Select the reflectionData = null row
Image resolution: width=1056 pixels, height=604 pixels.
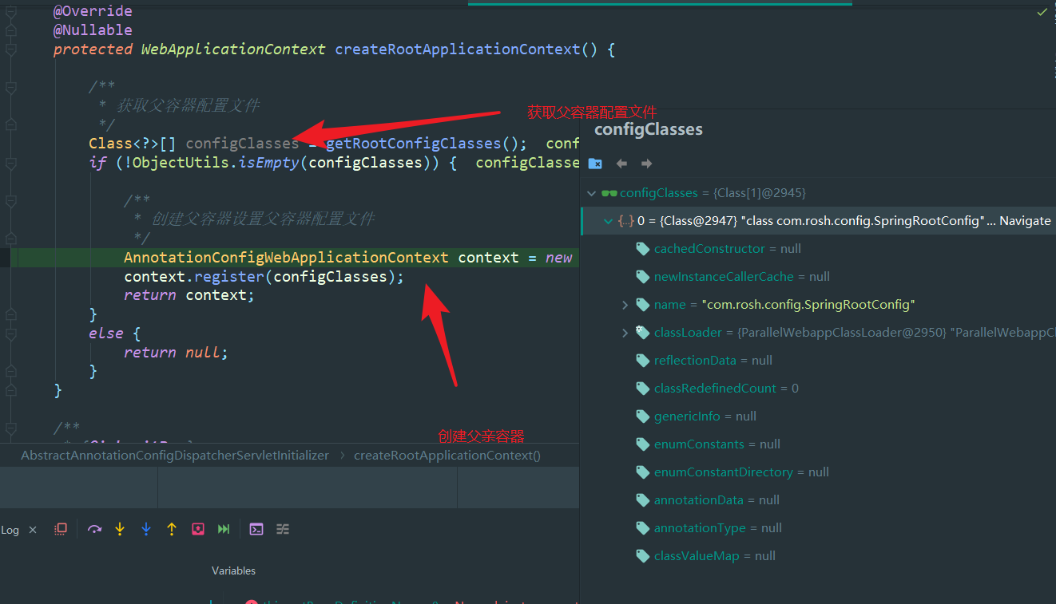818,361
